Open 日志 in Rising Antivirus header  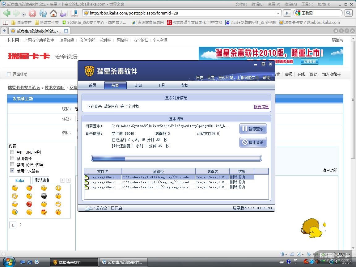click(200, 78)
